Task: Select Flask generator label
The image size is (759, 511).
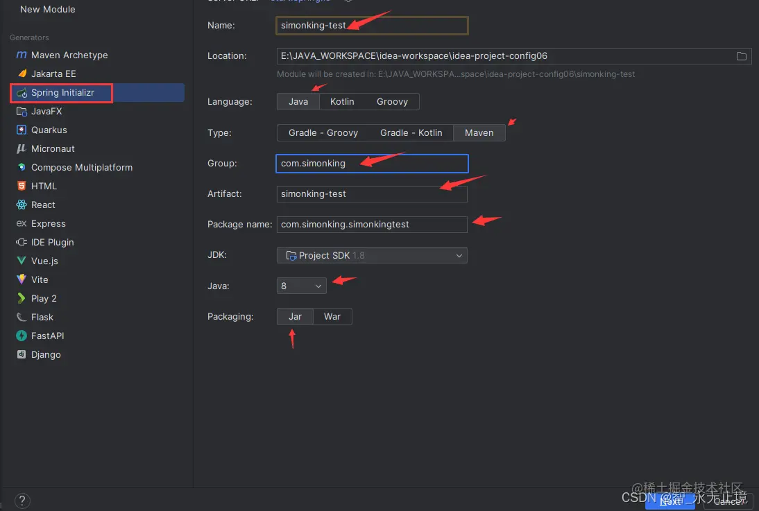Action: [42, 317]
